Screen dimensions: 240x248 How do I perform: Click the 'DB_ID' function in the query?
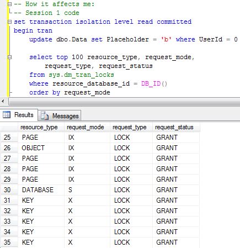pos(151,84)
